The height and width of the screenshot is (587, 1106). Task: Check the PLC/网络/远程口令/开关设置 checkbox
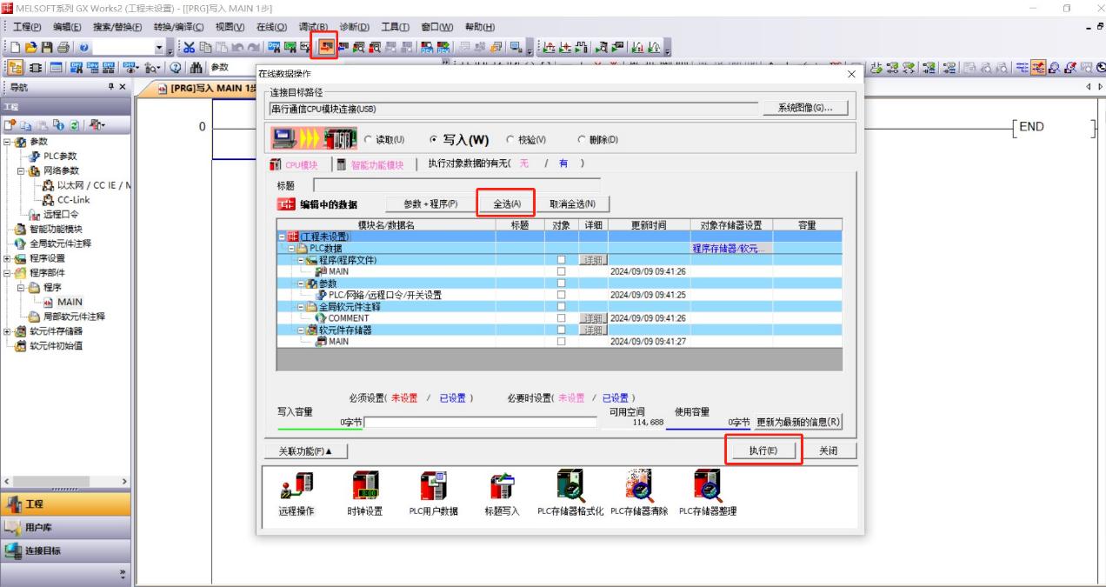click(x=561, y=295)
